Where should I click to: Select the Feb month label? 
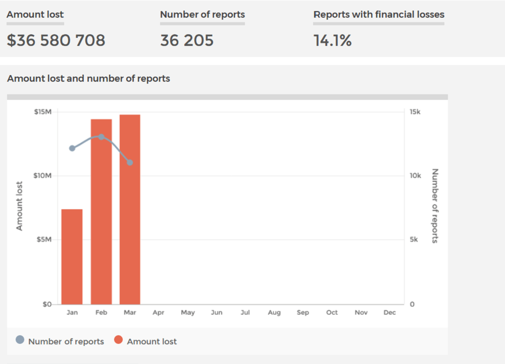[101, 313]
